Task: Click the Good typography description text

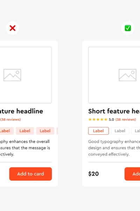Action: 114,148
